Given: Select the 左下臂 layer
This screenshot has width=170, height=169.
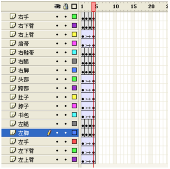Looking at the screenshot, I should tap(40, 151).
